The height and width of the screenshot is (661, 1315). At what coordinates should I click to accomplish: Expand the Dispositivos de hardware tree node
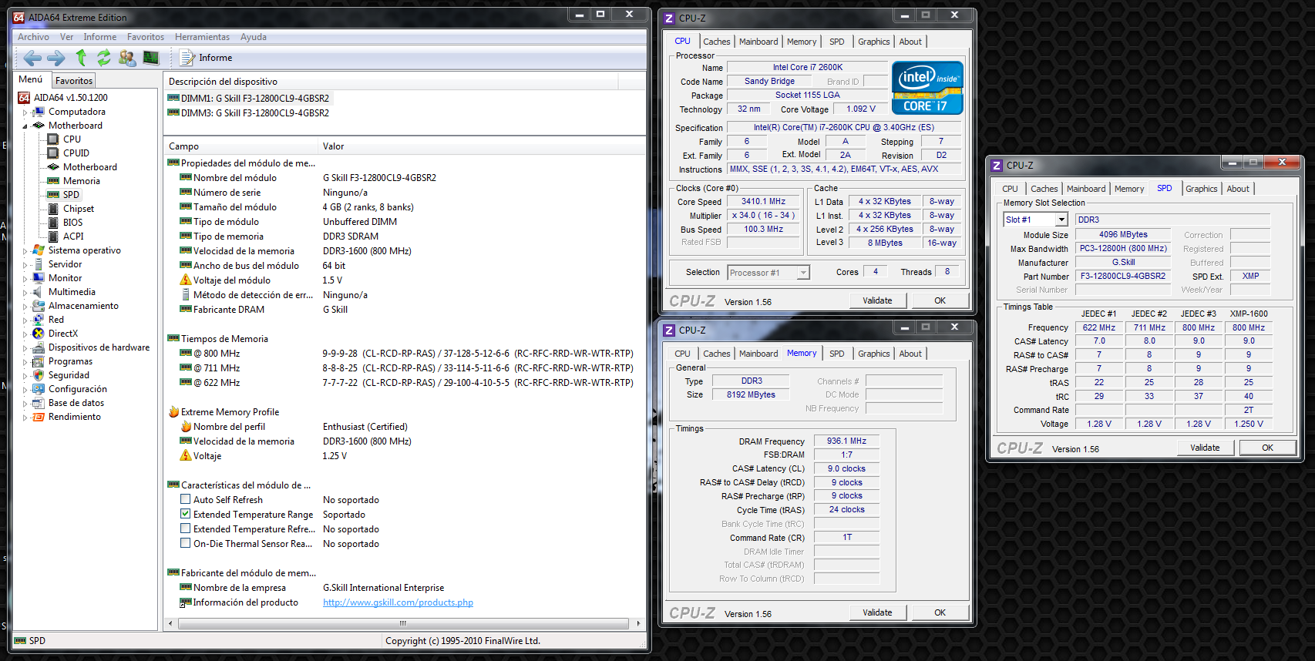click(25, 348)
